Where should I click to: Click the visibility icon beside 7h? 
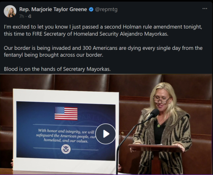click(30, 16)
